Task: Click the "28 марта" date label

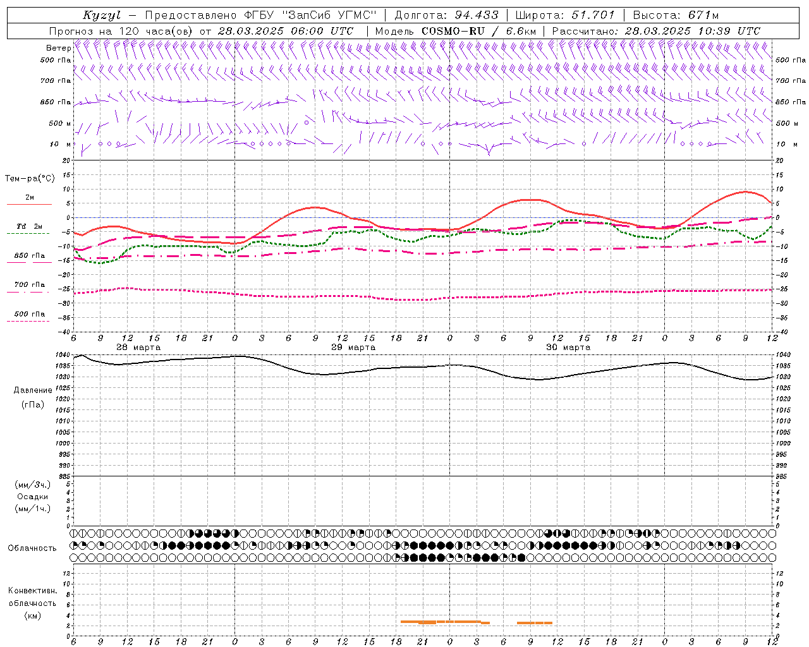Action: coord(138,348)
